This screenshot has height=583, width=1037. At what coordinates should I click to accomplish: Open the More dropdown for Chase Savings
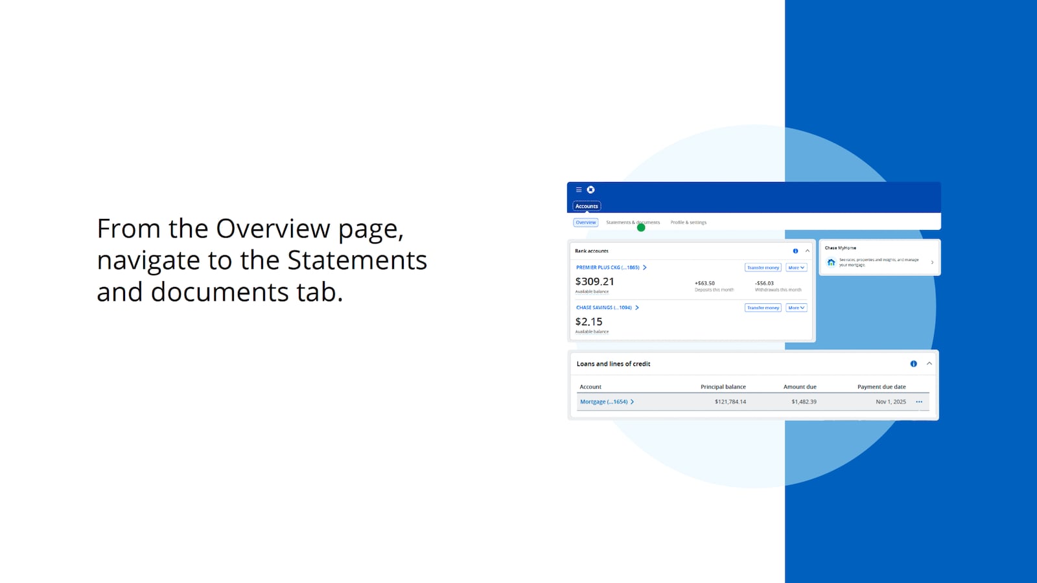tap(796, 308)
